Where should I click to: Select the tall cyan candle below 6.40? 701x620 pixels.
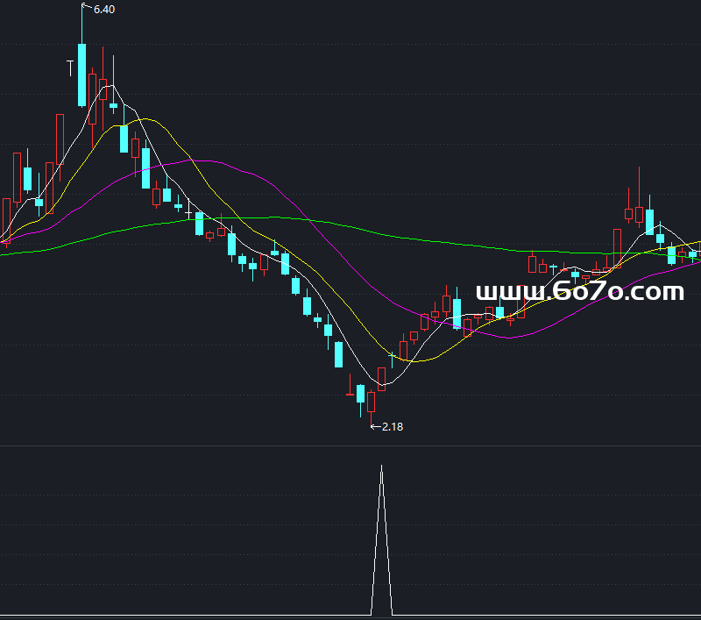pyautogui.click(x=81, y=74)
